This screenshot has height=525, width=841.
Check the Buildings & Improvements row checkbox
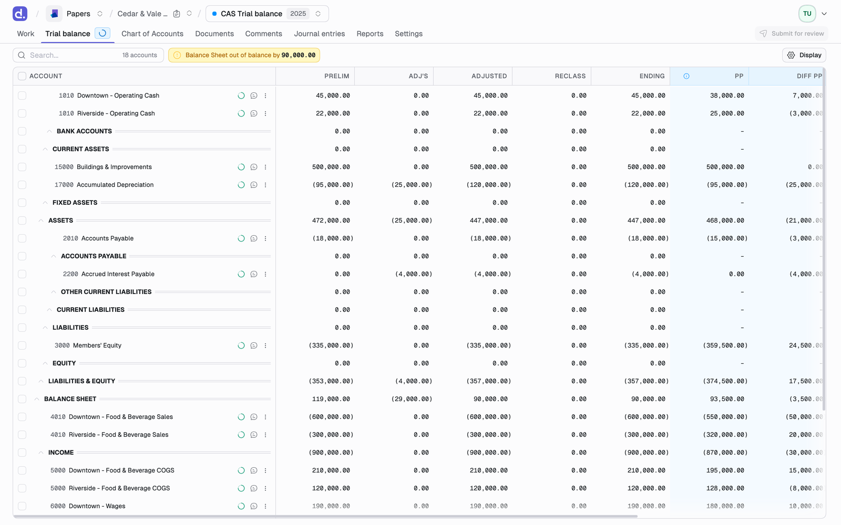[22, 167]
